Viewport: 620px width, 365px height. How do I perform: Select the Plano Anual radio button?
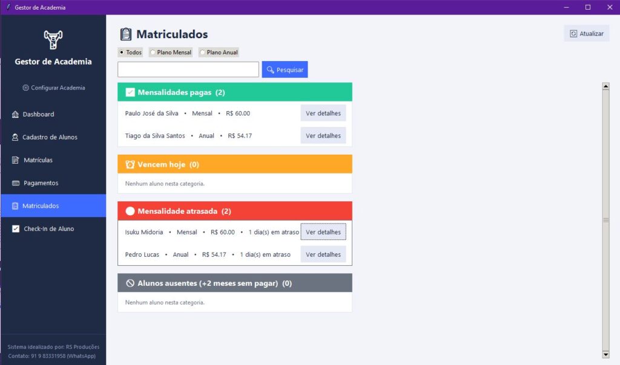click(202, 52)
